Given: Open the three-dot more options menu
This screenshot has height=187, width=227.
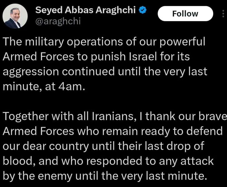Looking at the screenshot, I should coord(223,14).
